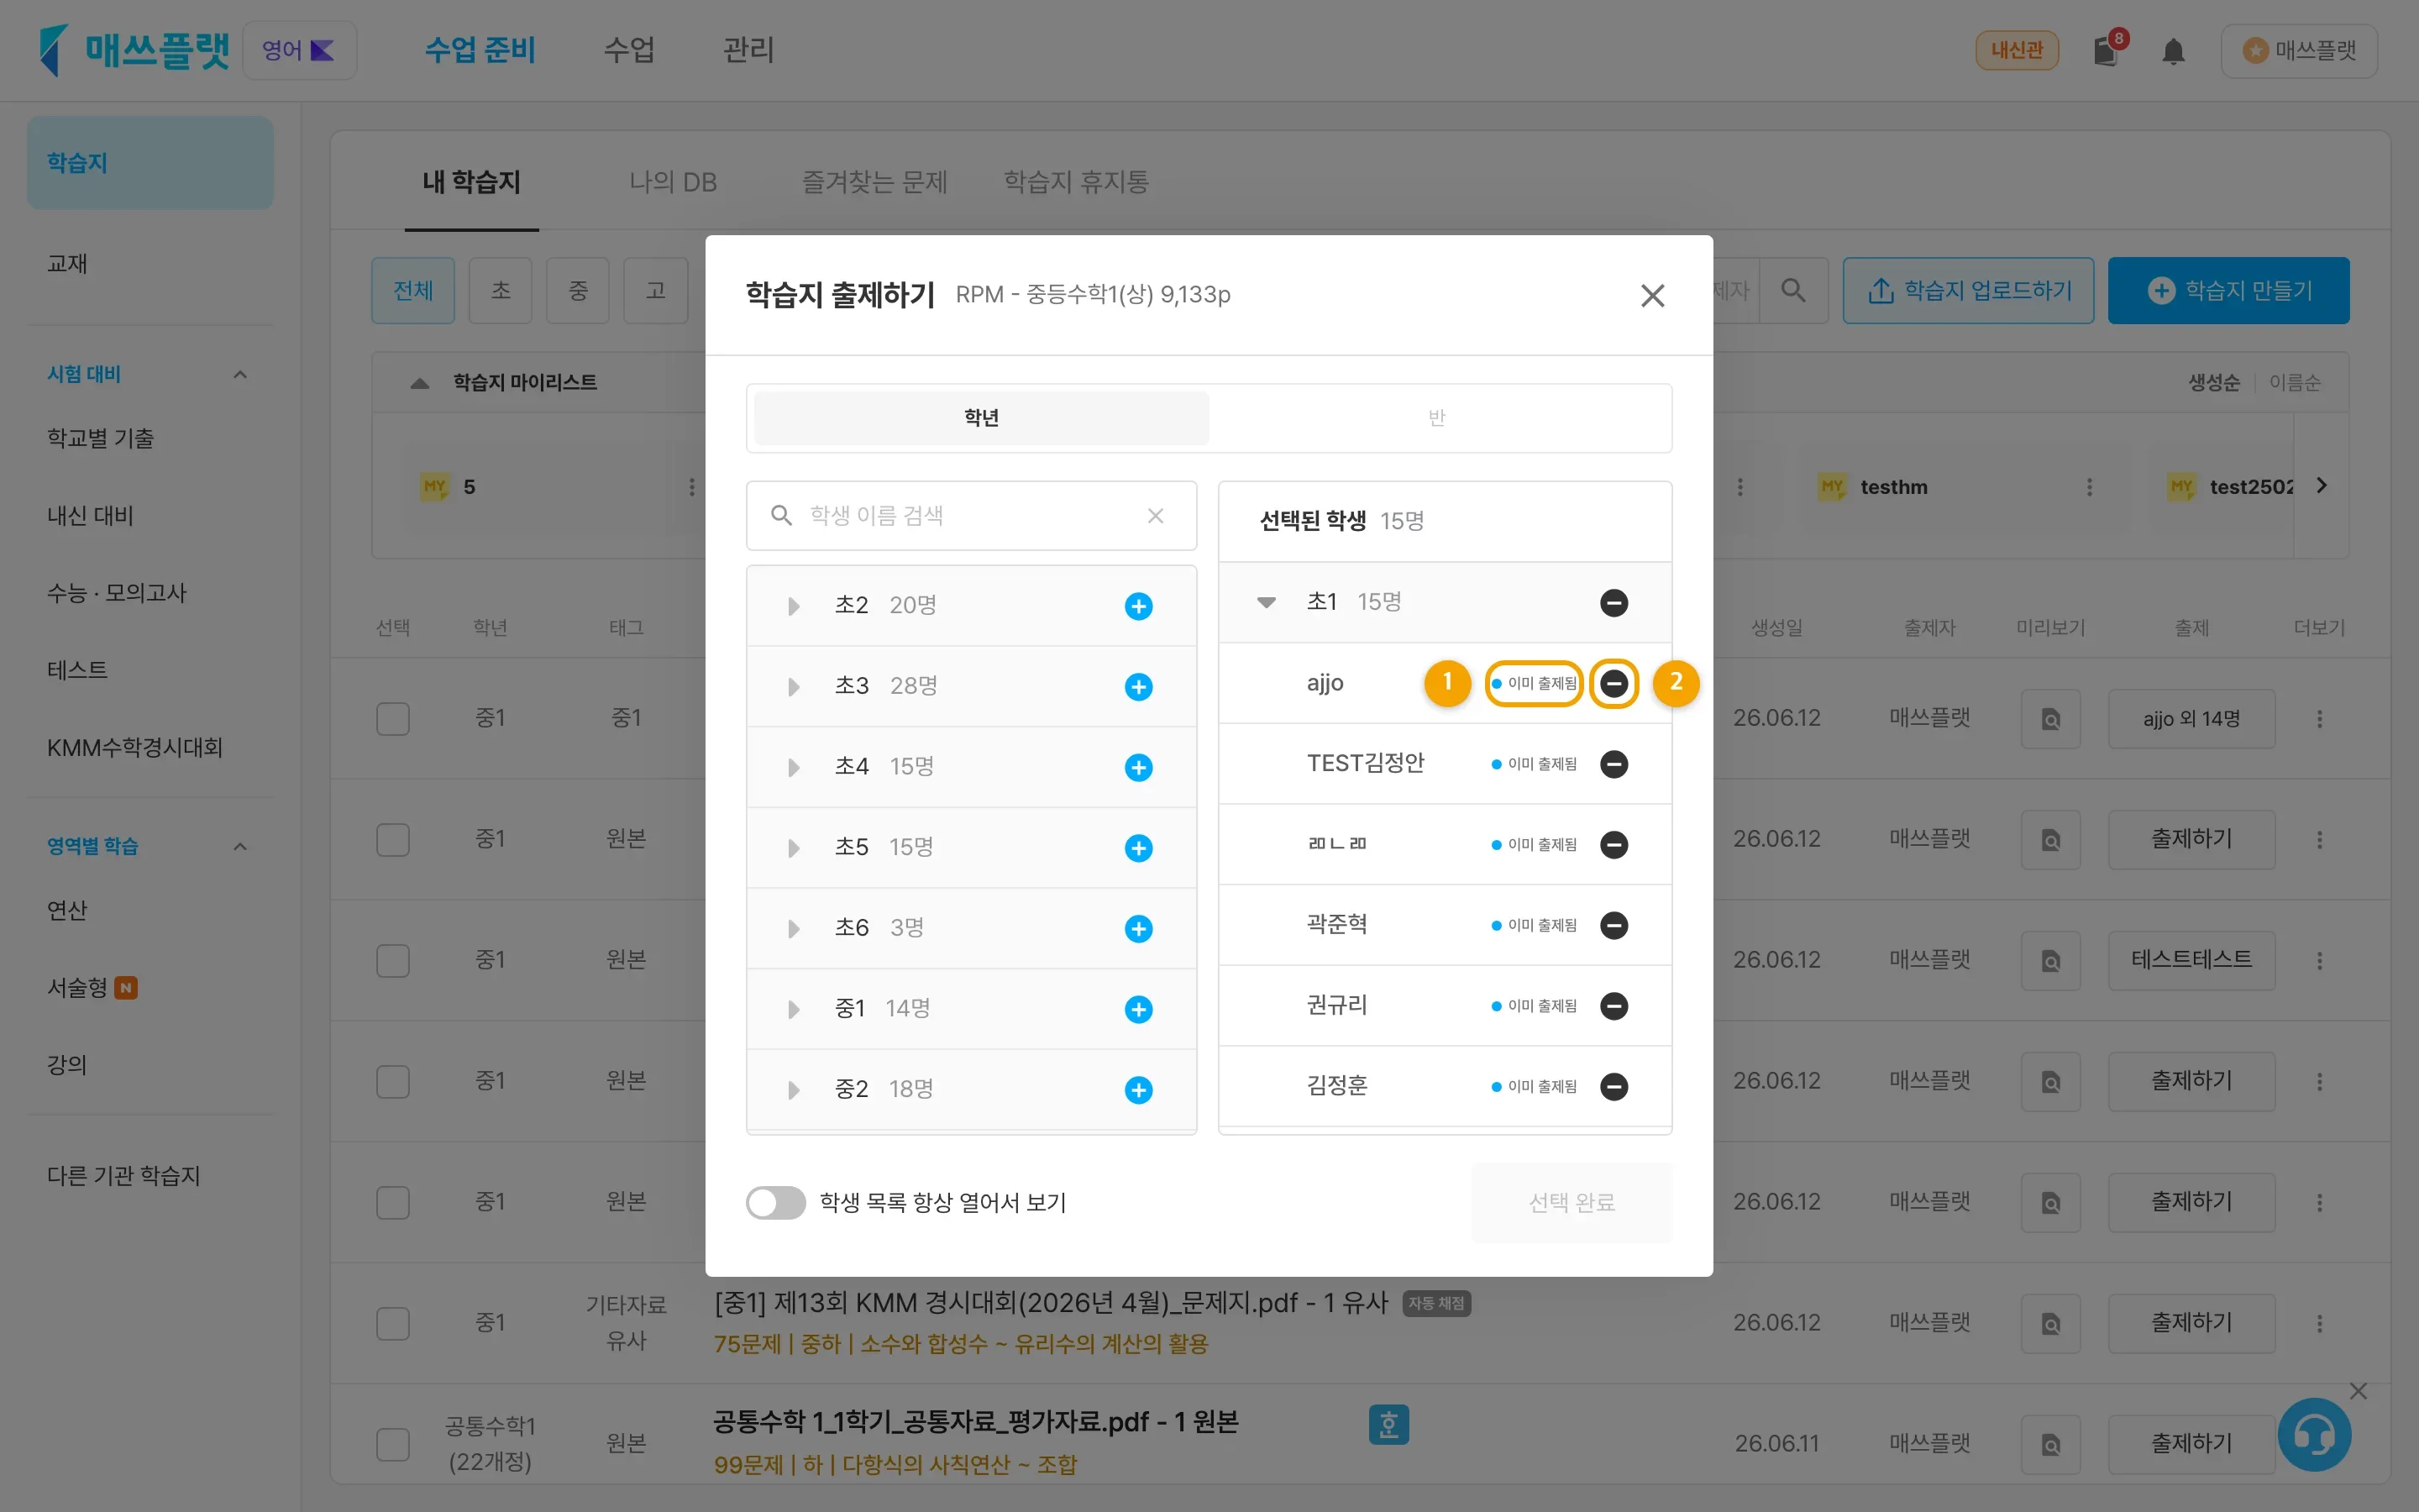The height and width of the screenshot is (1512, 2419).
Task: Collapse the 영역별 학습 sidebar section
Action: tap(240, 846)
